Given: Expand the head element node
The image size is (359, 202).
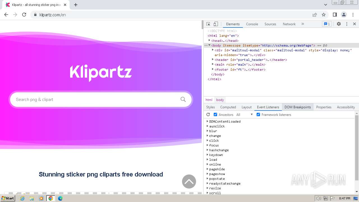Looking at the screenshot, I should coord(210,40).
